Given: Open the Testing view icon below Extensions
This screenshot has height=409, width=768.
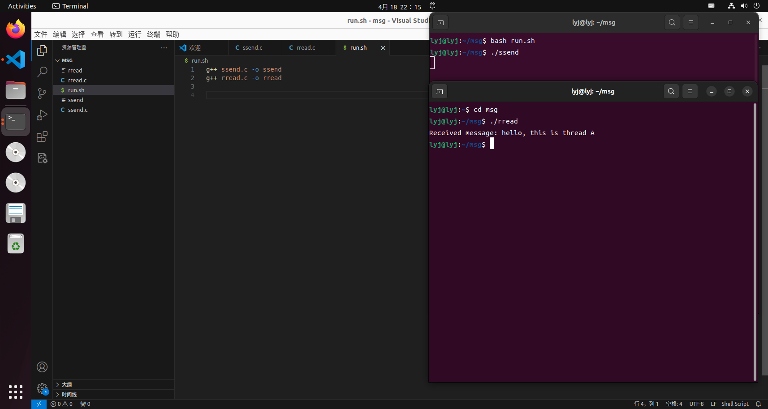Looking at the screenshot, I should pos(42,158).
